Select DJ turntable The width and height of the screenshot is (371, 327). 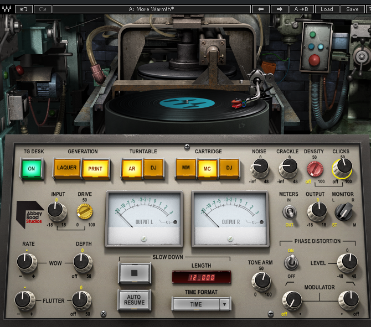point(153,168)
